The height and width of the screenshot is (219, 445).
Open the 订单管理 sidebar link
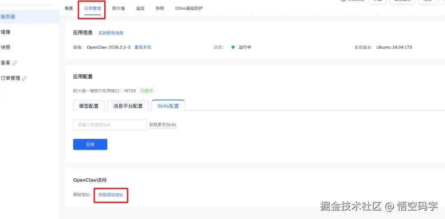[x=10, y=78]
